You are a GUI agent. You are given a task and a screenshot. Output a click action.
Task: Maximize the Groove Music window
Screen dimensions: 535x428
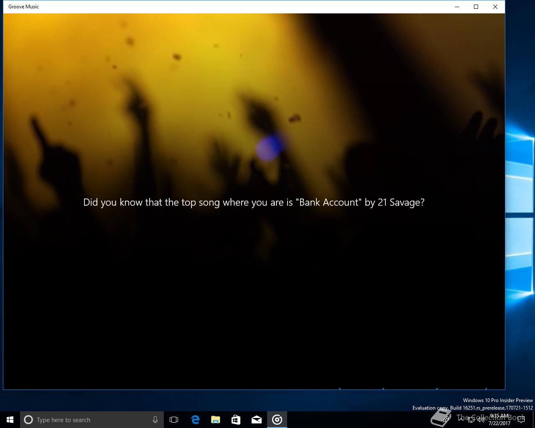click(x=476, y=7)
